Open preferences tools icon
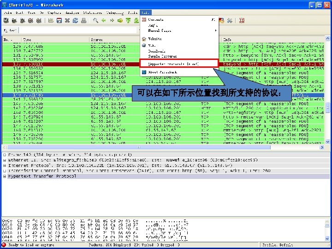Image resolution: width=332 pixels, height=249 pixels. point(230,21)
